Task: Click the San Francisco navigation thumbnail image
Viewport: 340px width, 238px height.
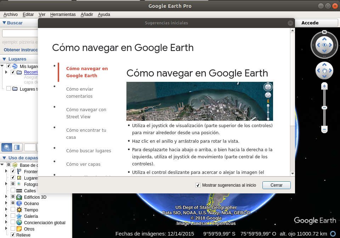Action: click(200, 101)
